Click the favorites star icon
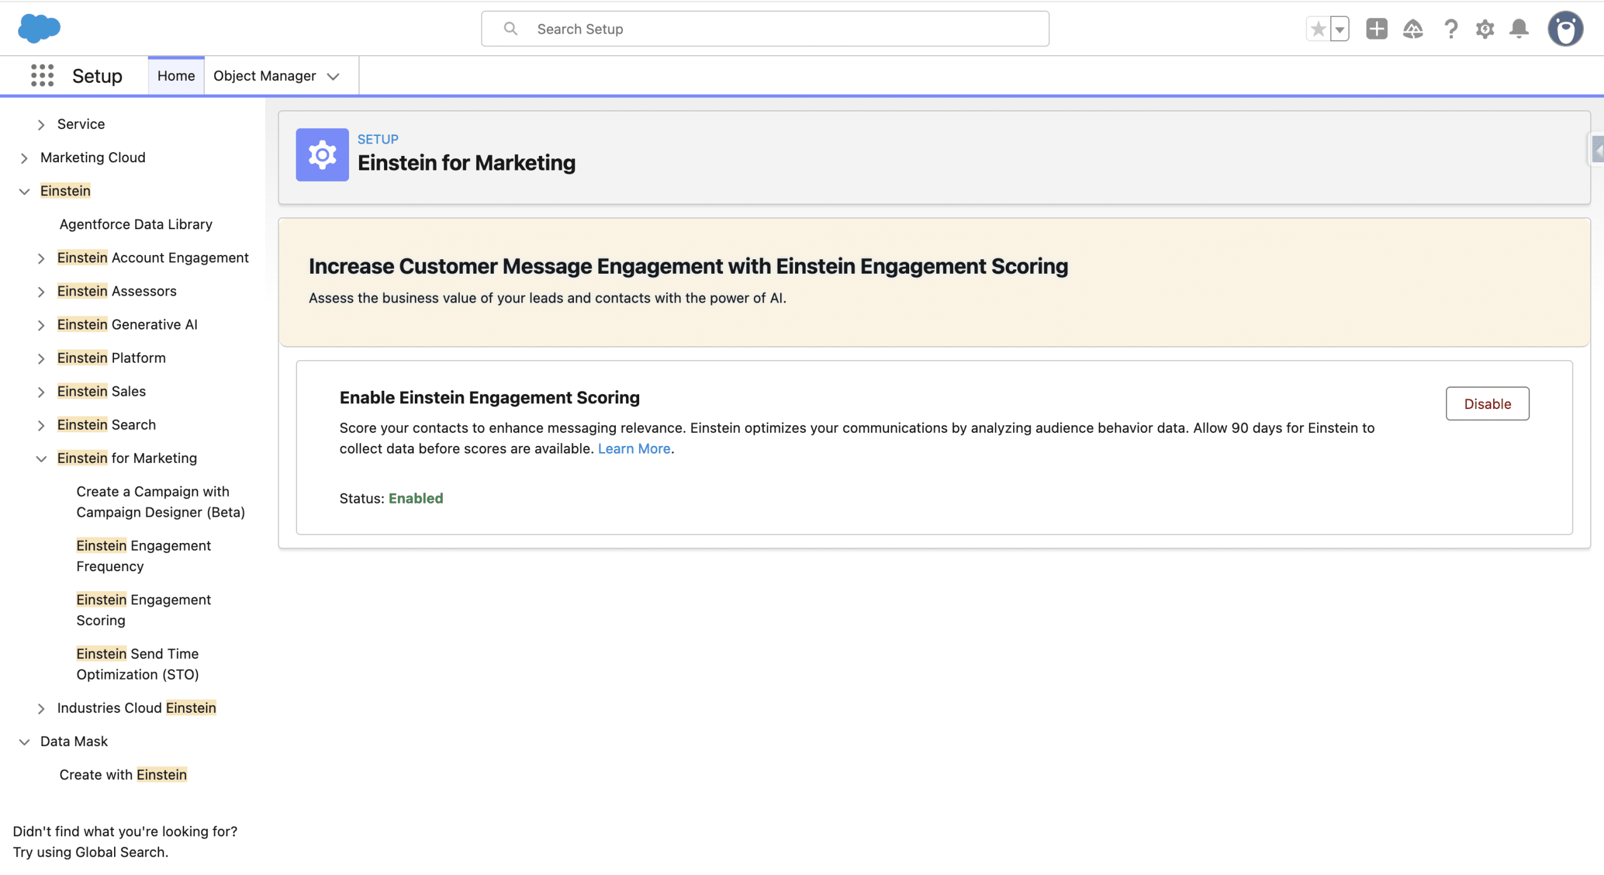The width and height of the screenshot is (1604, 875). [1318, 29]
